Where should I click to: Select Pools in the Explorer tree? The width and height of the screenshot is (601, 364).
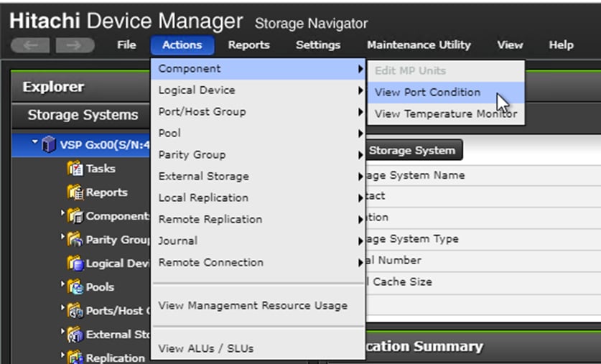click(x=100, y=287)
